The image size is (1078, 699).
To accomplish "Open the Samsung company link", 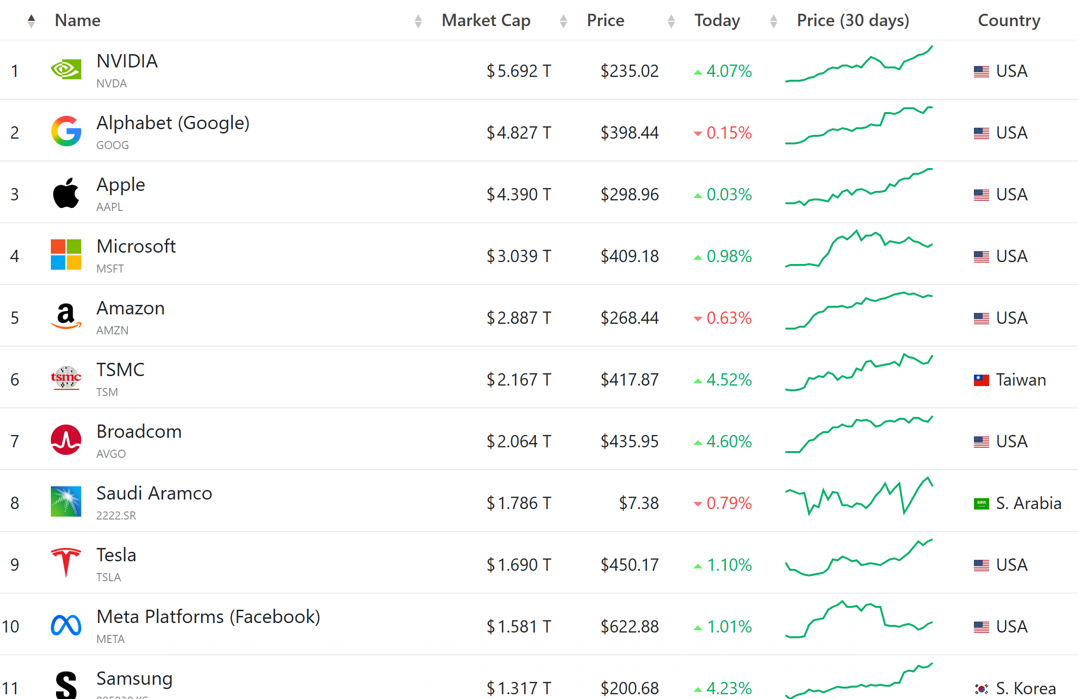I will tap(134, 680).
